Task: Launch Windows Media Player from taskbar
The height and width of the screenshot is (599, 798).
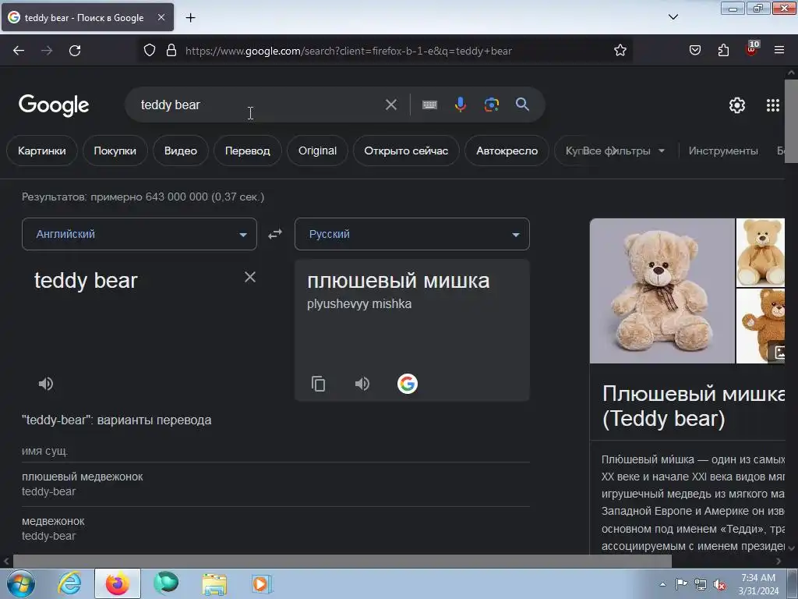Action: pos(262,583)
